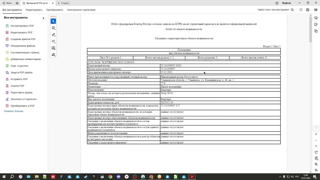Open the Windows Start menu
Screen dimensions: 320x180
click(x=4, y=177)
